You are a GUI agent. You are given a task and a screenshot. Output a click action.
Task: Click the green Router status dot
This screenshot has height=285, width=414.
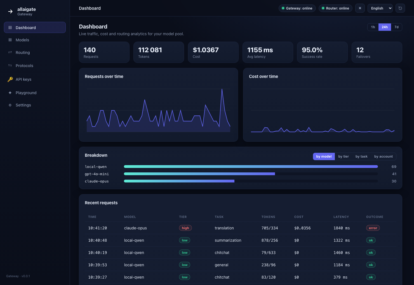point(323,8)
